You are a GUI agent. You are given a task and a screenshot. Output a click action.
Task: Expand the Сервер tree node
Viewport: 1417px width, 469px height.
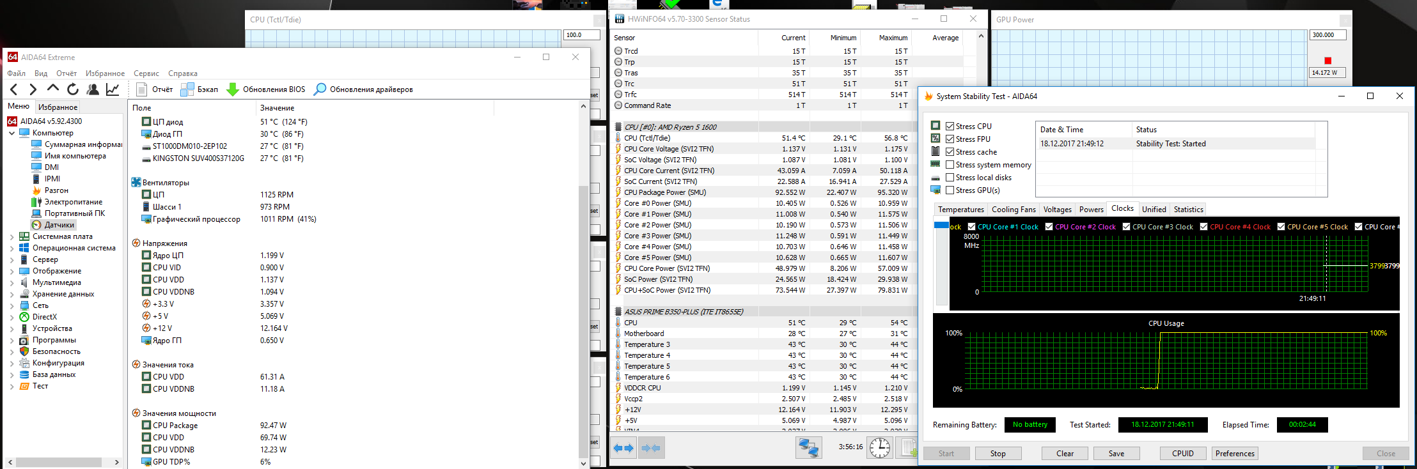12,259
